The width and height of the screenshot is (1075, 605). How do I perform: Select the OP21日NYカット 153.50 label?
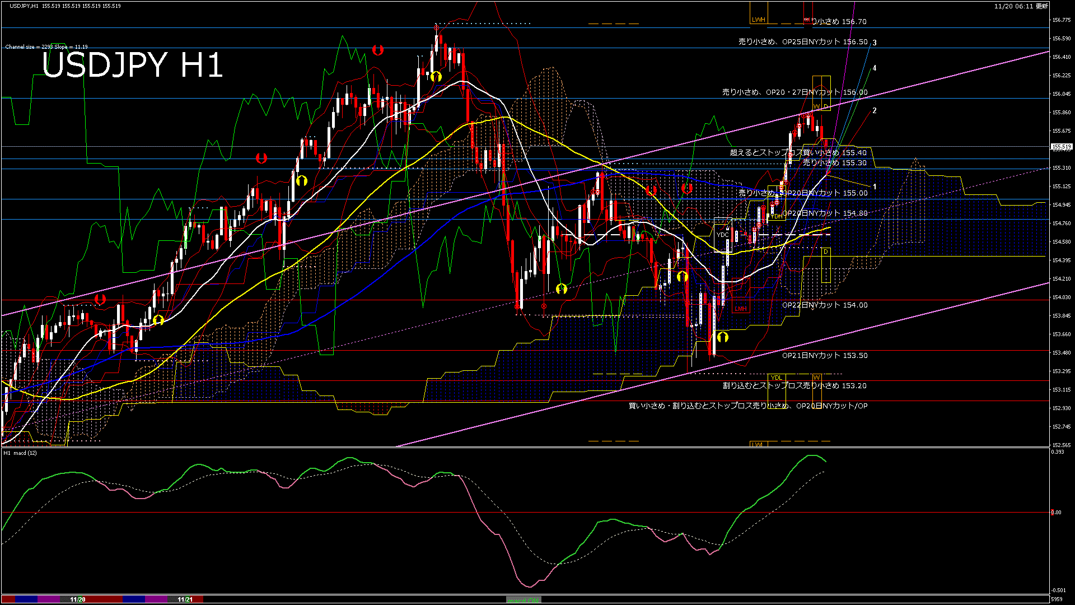pyautogui.click(x=824, y=356)
